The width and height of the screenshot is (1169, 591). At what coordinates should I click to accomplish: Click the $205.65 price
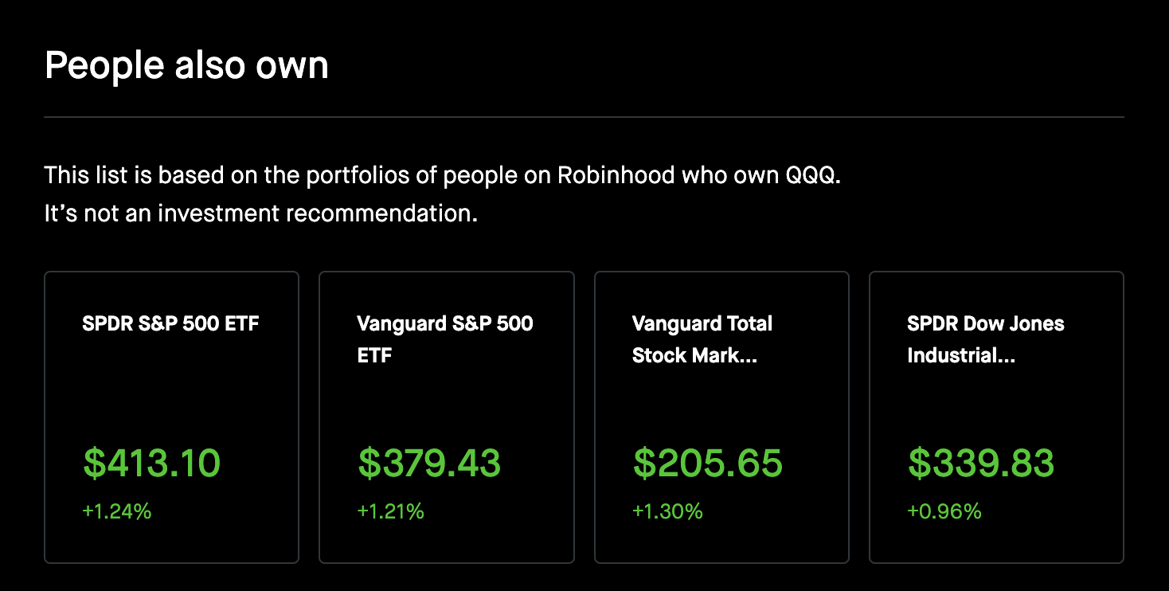[x=708, y=463]
